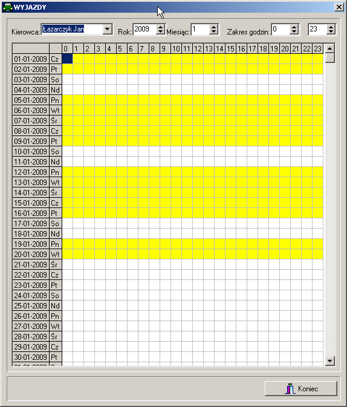Screen dimensions: 347x407
Task: Close the WYJAZDY window
Action: (x=339, y=7)
